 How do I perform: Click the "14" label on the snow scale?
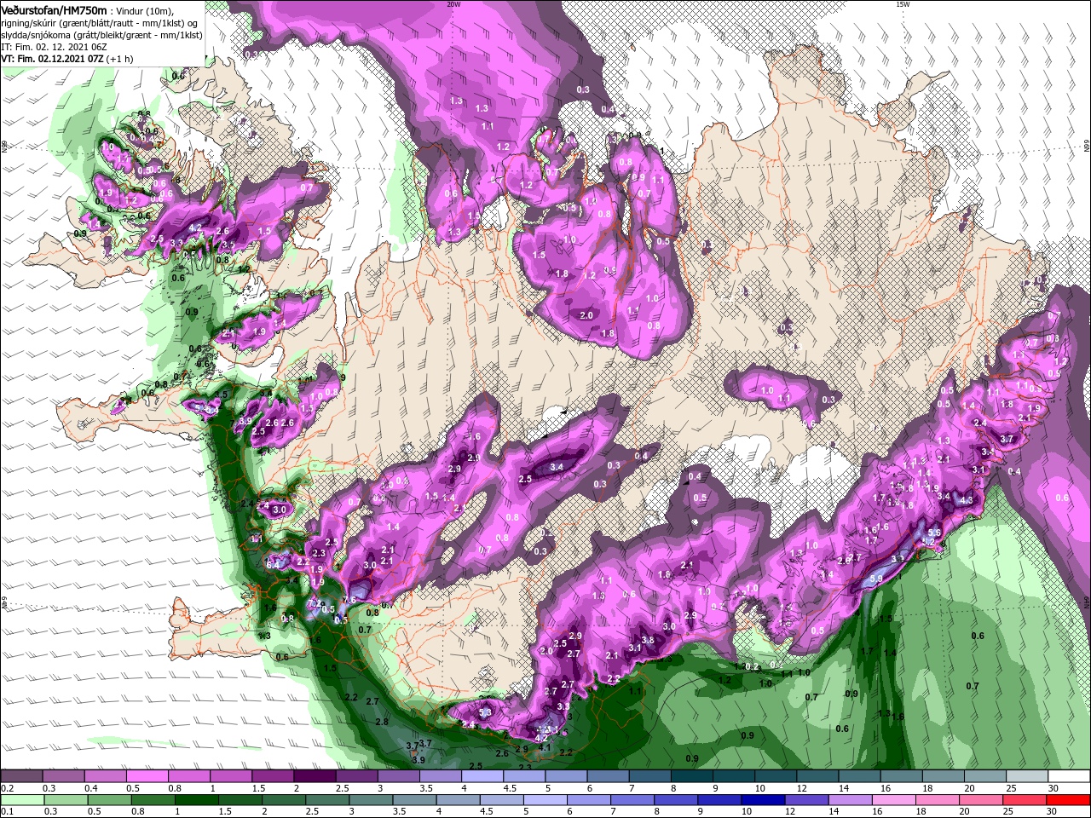[844, 788]
